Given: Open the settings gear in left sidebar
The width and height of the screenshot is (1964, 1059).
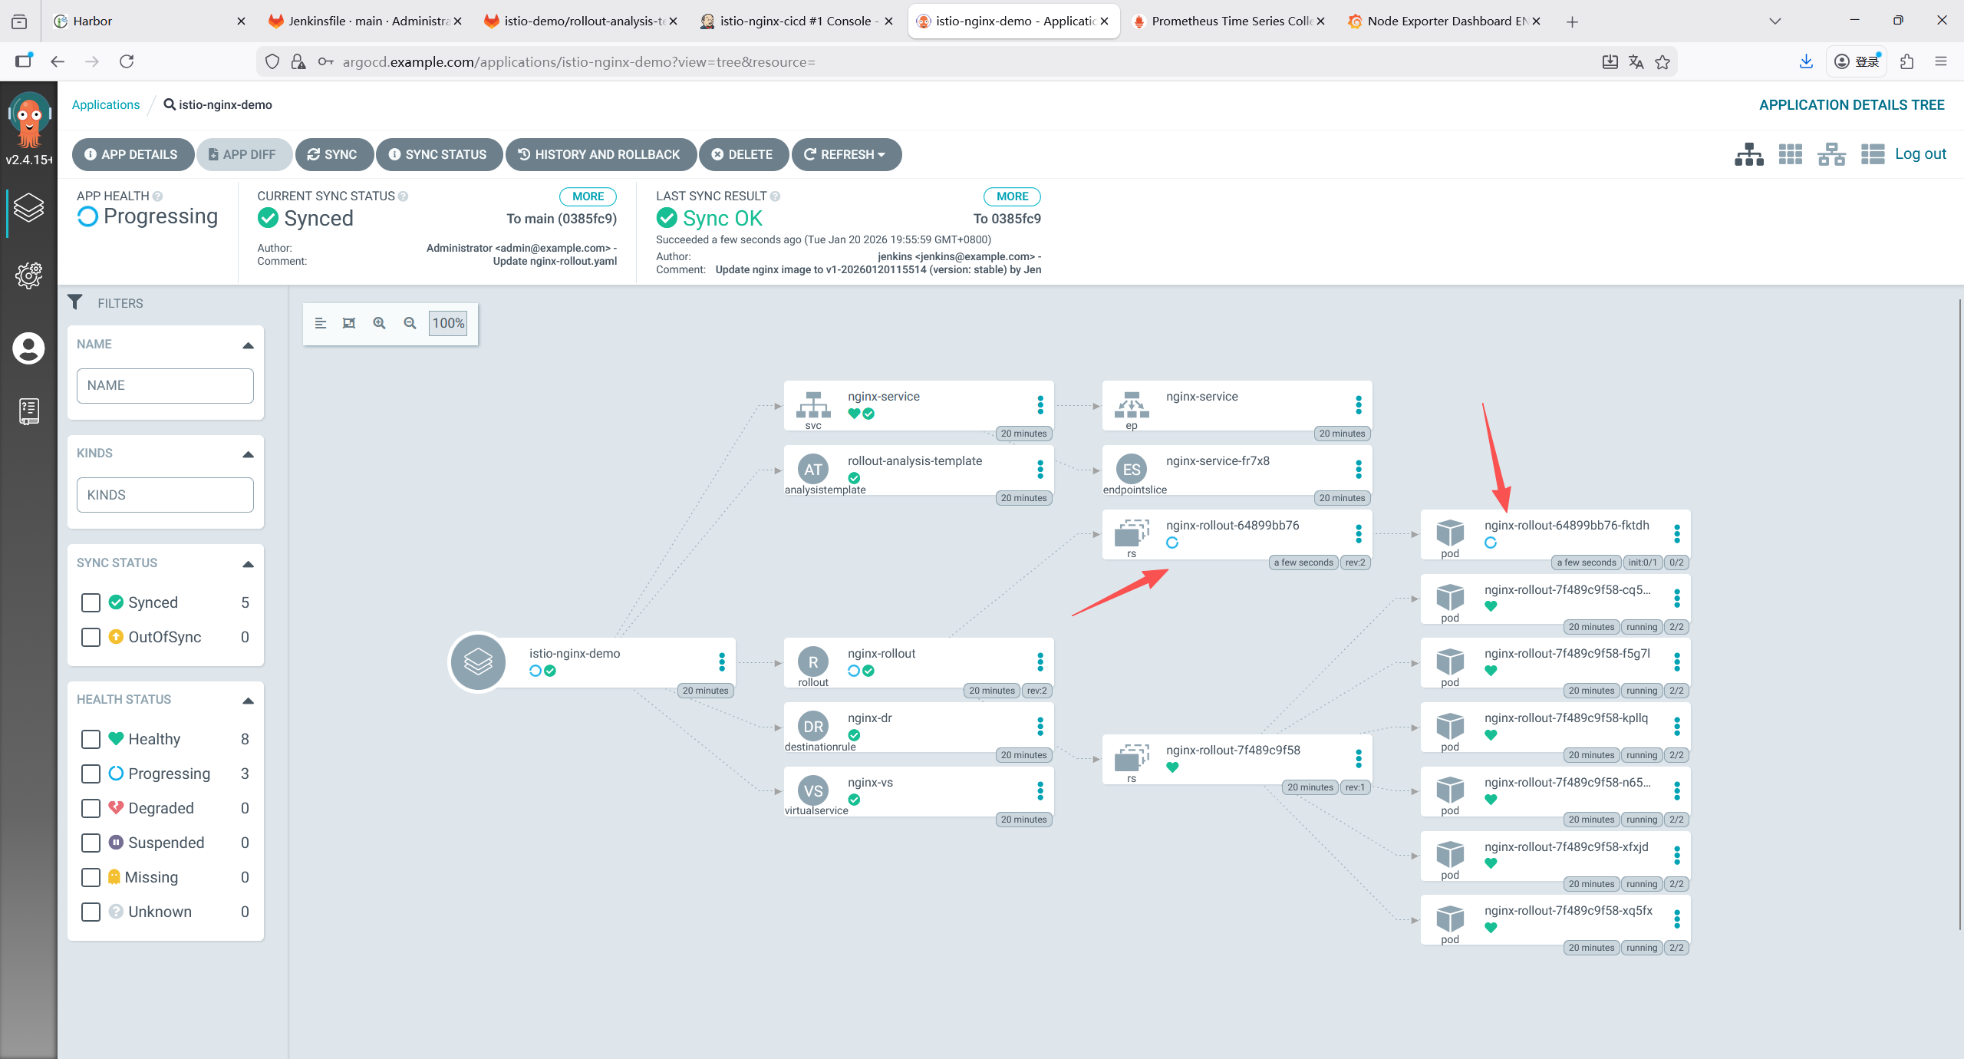Looking at the screenshot, I should coord(28,275).
